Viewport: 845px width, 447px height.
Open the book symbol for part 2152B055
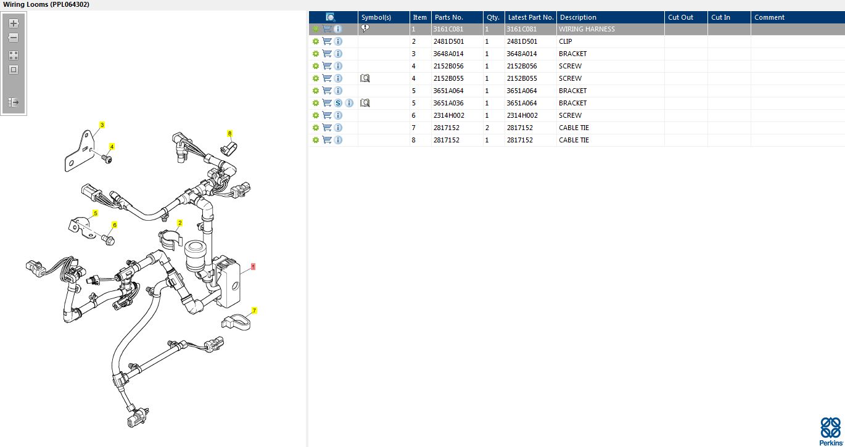tap(365, 78)
